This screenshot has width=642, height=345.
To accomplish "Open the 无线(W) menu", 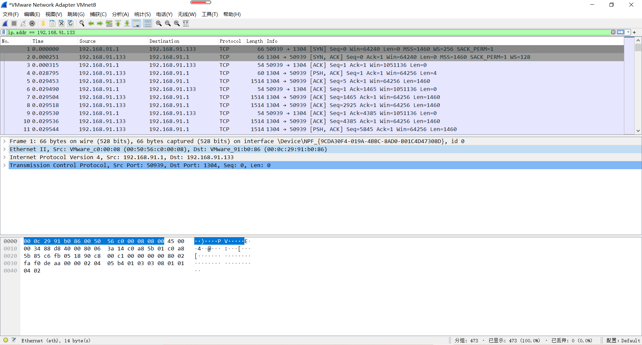I will (x=187, y=14).
